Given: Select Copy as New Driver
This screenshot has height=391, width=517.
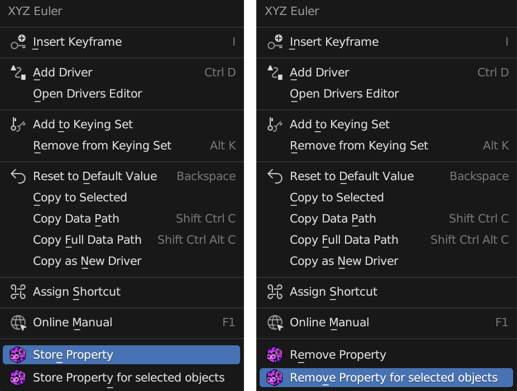Looking at the screenshot, I should [87, 260].
